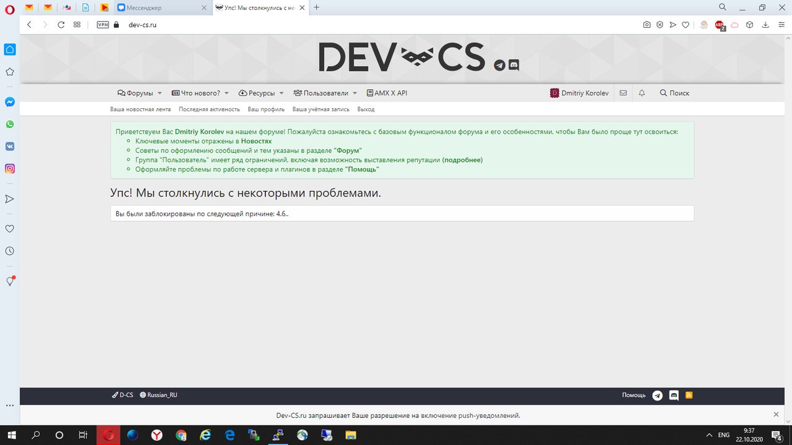Viewport: 792px width, 445px height.
Task: Open the sidebar three-dots setup menu
Action: coord(10,405)
